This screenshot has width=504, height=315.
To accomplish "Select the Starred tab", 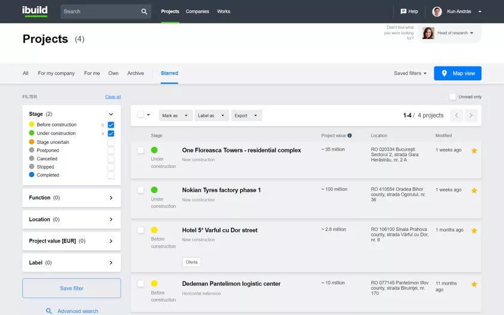I will (169, 73).
